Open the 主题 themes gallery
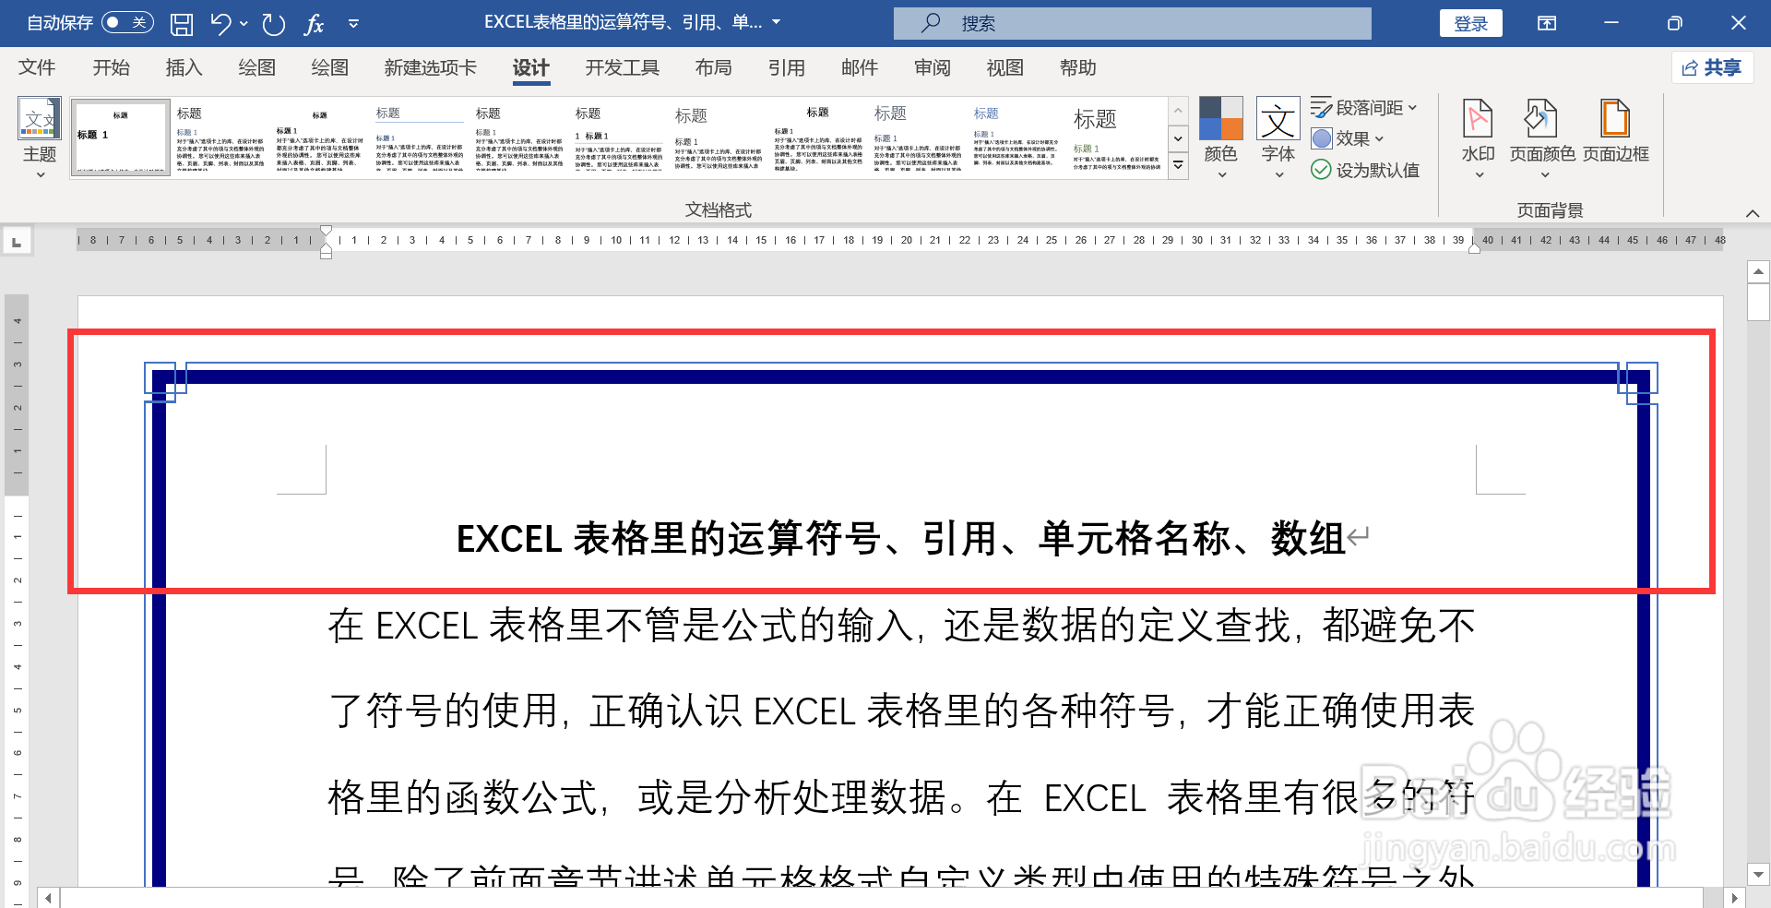Image resolution: width=1771 pixels, height=908 pixels. [40, 137]
